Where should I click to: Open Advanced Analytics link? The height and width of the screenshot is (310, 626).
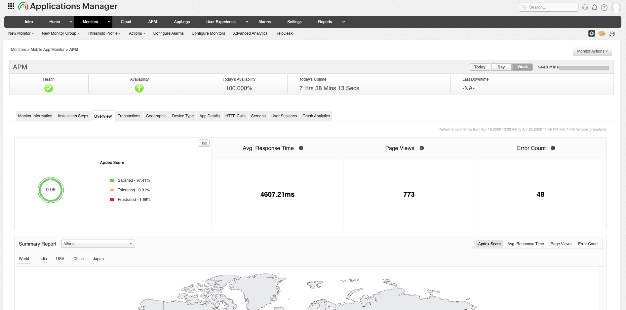250,33
